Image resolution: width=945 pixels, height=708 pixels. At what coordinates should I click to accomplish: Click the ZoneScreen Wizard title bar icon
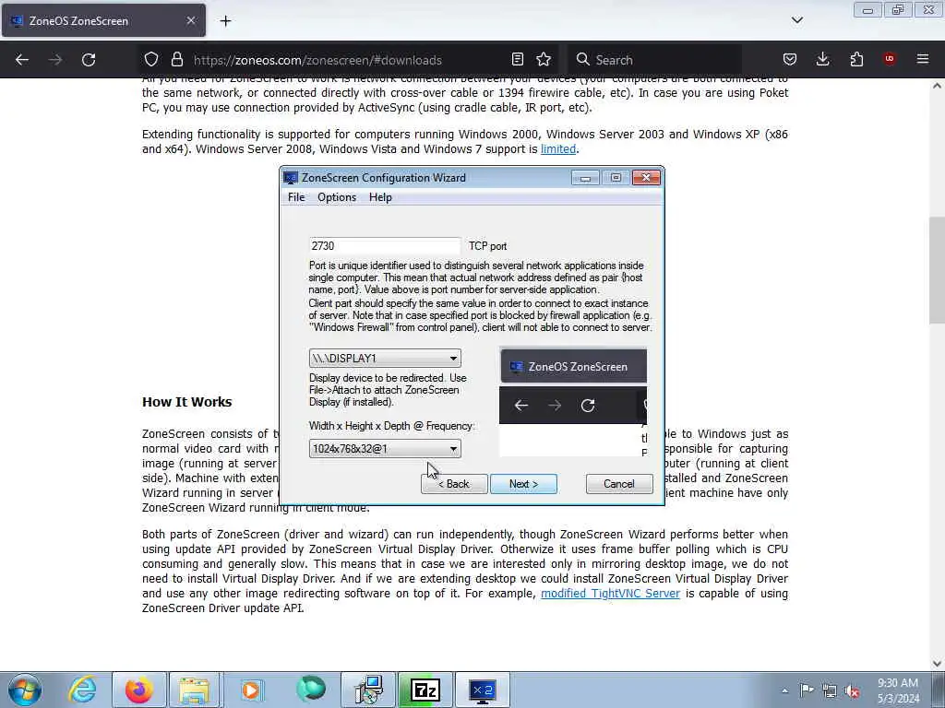pos(291,178)
